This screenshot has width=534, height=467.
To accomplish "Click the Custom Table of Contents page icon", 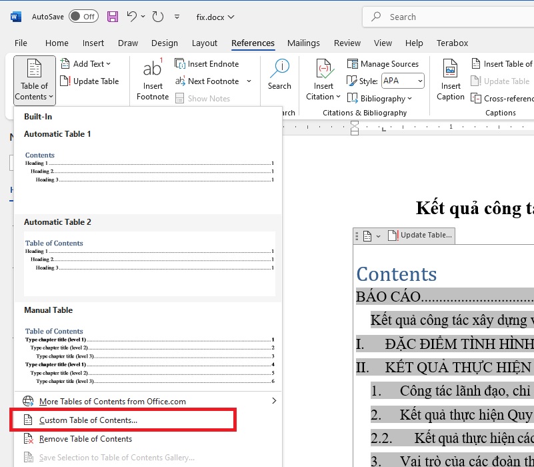I will (x=28, y=420).
